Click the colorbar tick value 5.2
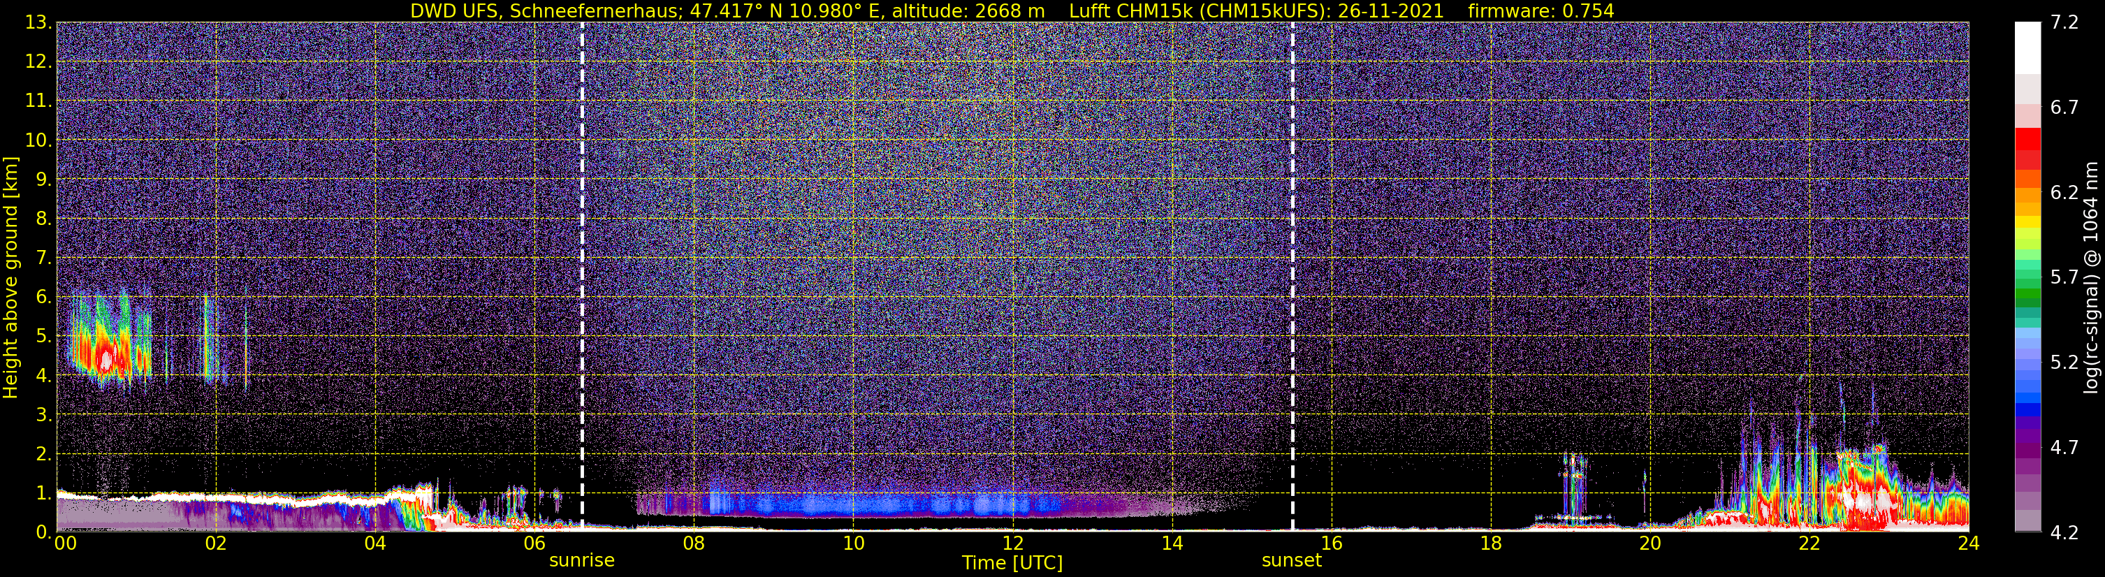Viewport: 2105px width, 577px height. 2064,362
